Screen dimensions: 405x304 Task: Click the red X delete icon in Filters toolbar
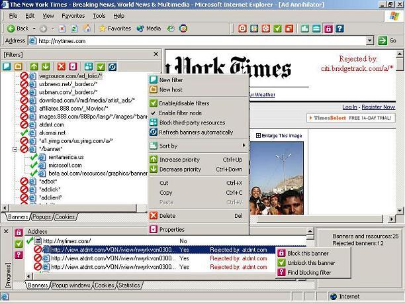[x=62, y=67]
